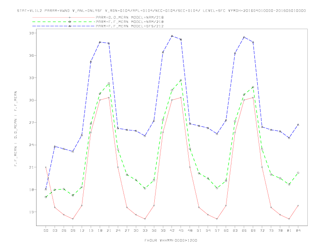
Task: Click blue GFS peak marker at hour 42
Action: [172, 36]
